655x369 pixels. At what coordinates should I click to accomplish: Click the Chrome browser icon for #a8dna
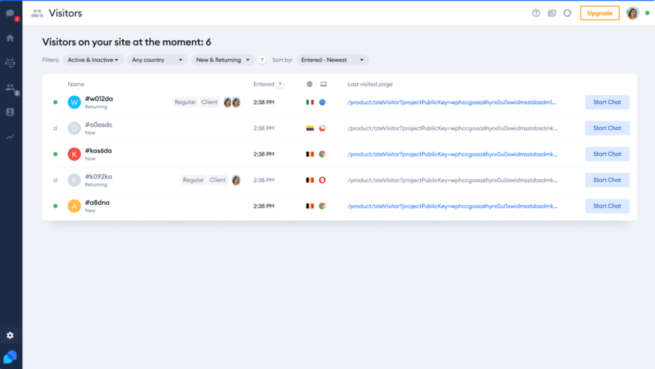(322, 206)
